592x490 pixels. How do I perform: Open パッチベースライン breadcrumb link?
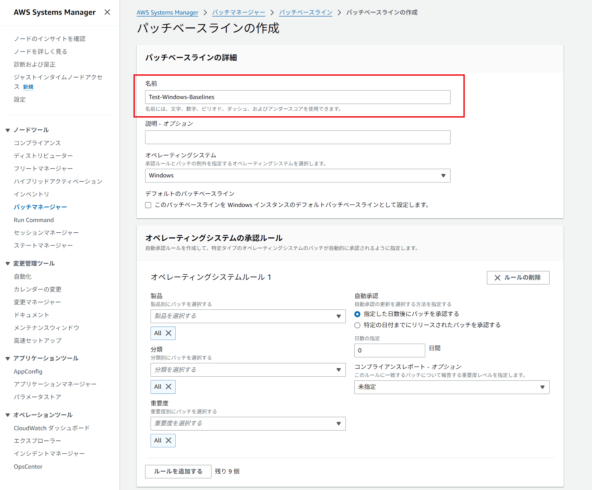(306, 12)
